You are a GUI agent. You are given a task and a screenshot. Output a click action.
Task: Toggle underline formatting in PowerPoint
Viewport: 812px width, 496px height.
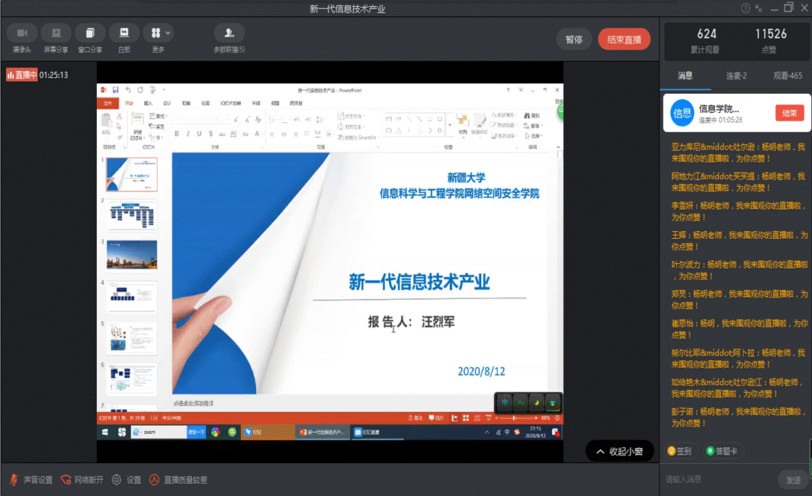click(x=199, y=132)
